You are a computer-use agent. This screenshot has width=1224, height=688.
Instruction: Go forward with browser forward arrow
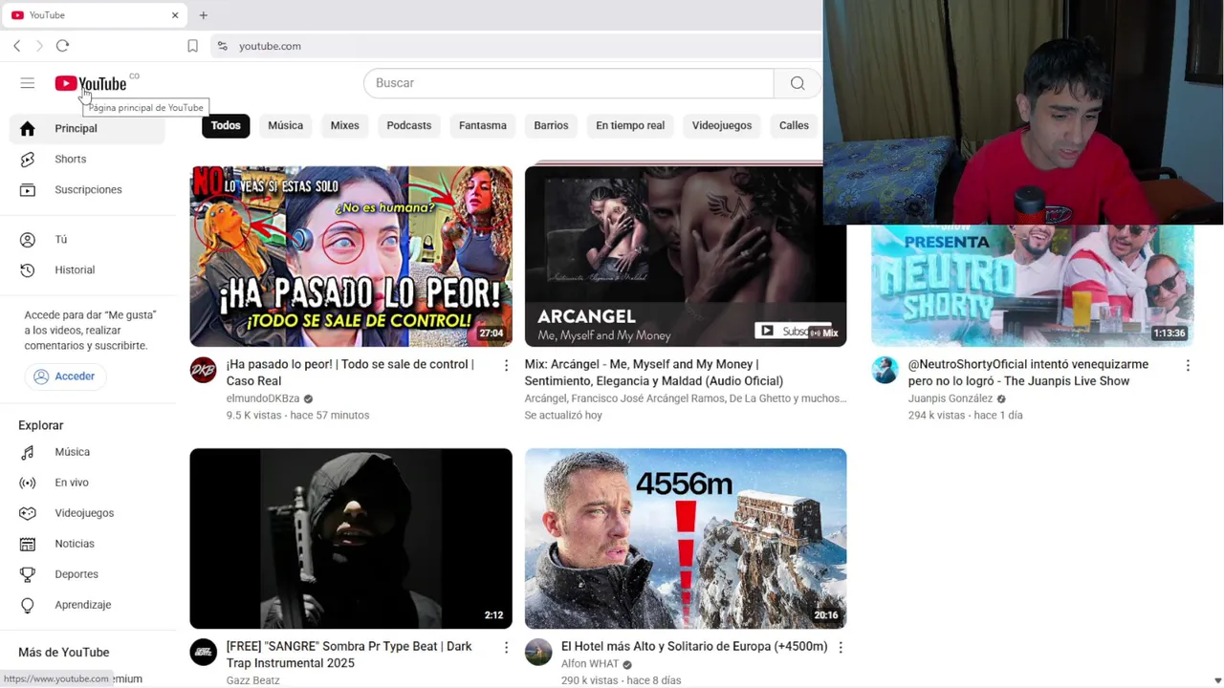pyautogui.click(x=39, y=46)
